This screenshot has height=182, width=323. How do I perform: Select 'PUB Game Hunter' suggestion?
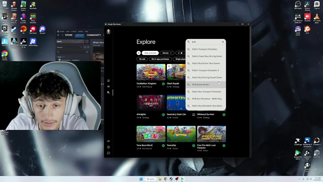(206, 85)
